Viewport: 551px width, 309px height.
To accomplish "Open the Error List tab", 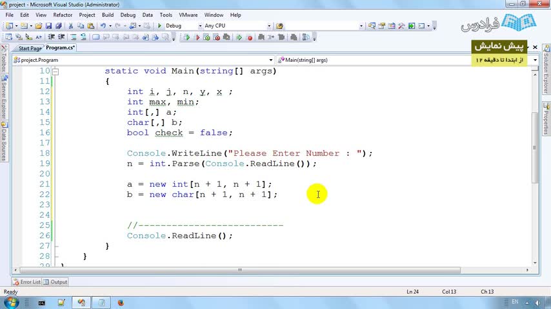I will [26, 282].
